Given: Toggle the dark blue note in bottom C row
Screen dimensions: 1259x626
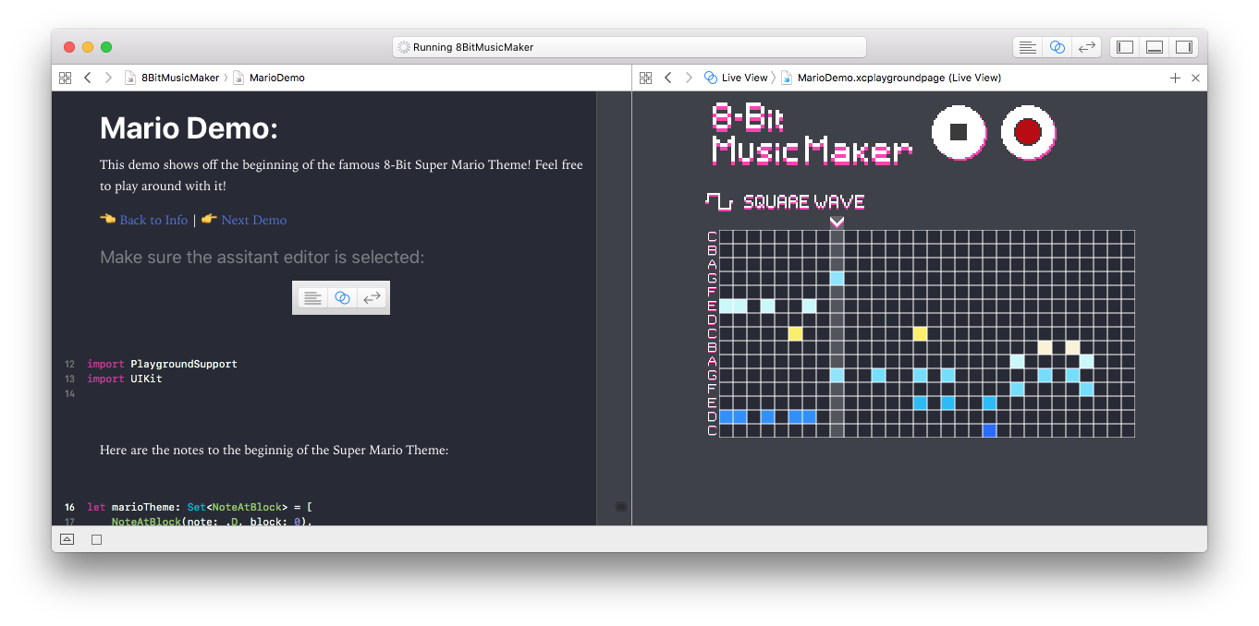Looking at the screenshot, I should click(x=989, y=430).
